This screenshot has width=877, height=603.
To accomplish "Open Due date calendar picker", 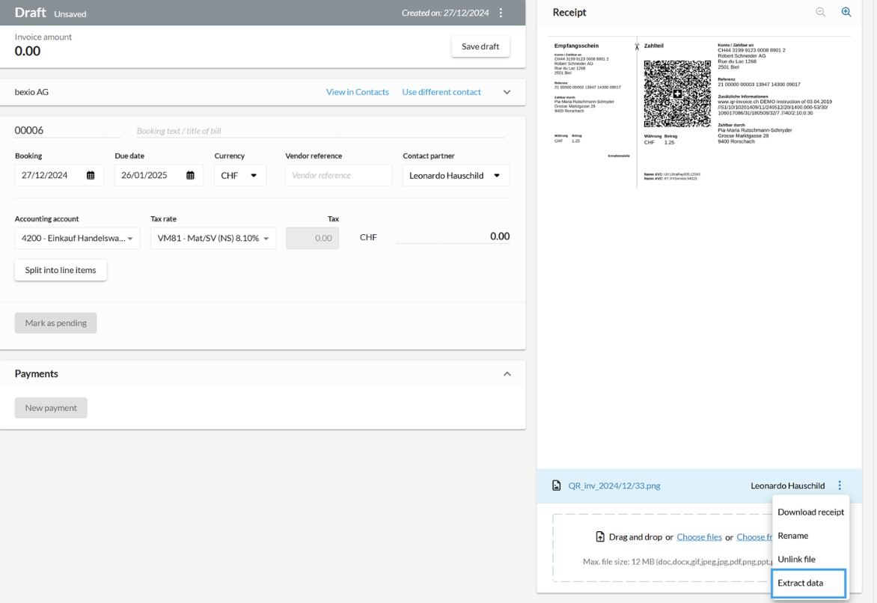I will [x=190, y=176].
